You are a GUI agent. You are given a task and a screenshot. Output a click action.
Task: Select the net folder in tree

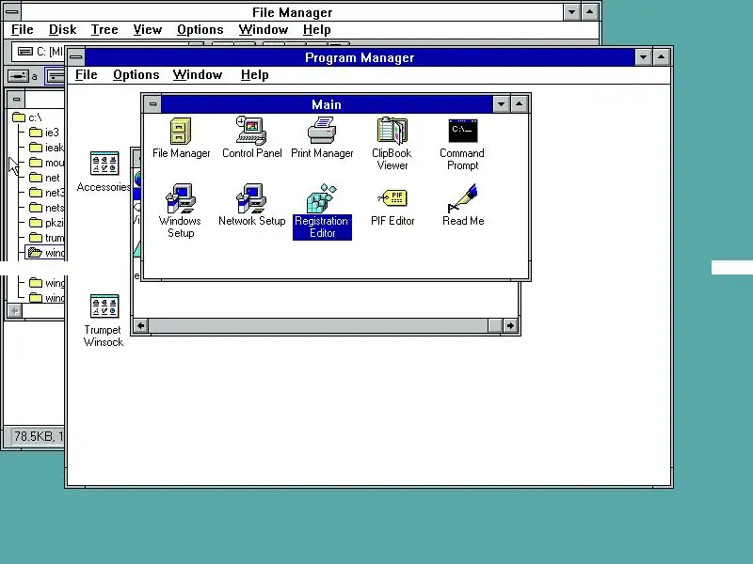coord(44,178)
